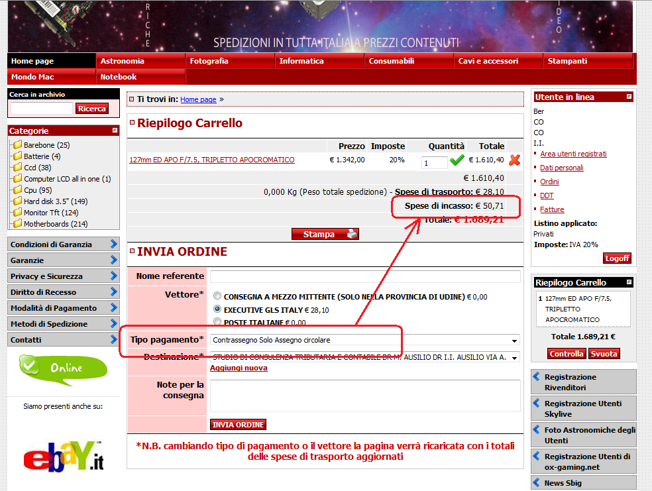Click the Aggiungi nuova destination link
The image size is (652, 491).
[239, 368]
